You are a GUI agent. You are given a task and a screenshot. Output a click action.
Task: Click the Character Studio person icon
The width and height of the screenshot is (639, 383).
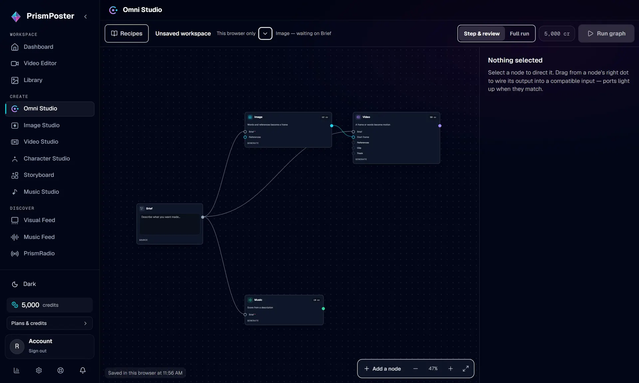[x=15, y=159]
